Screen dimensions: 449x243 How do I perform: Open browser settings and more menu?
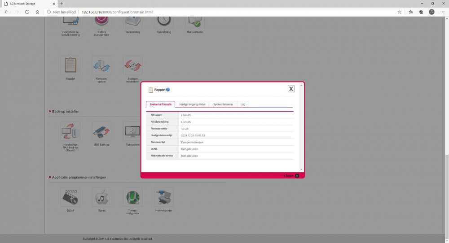pyautogui.click(x=442, y=12)
